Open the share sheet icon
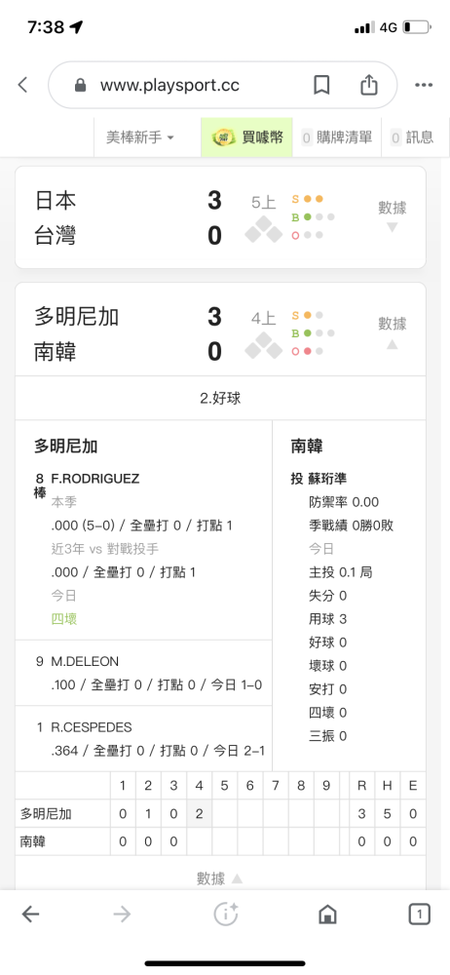 pyautogui.click(x=368, y=85)
